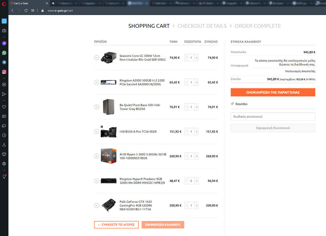Click the Be Quiet case thumbnail
Screen dimensions: 326x236
109,107
